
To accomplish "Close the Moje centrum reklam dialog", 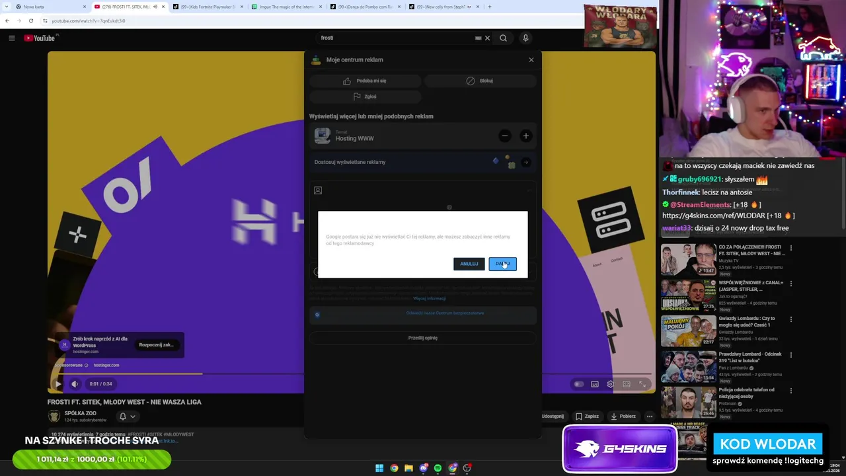I will click(531, 59).
